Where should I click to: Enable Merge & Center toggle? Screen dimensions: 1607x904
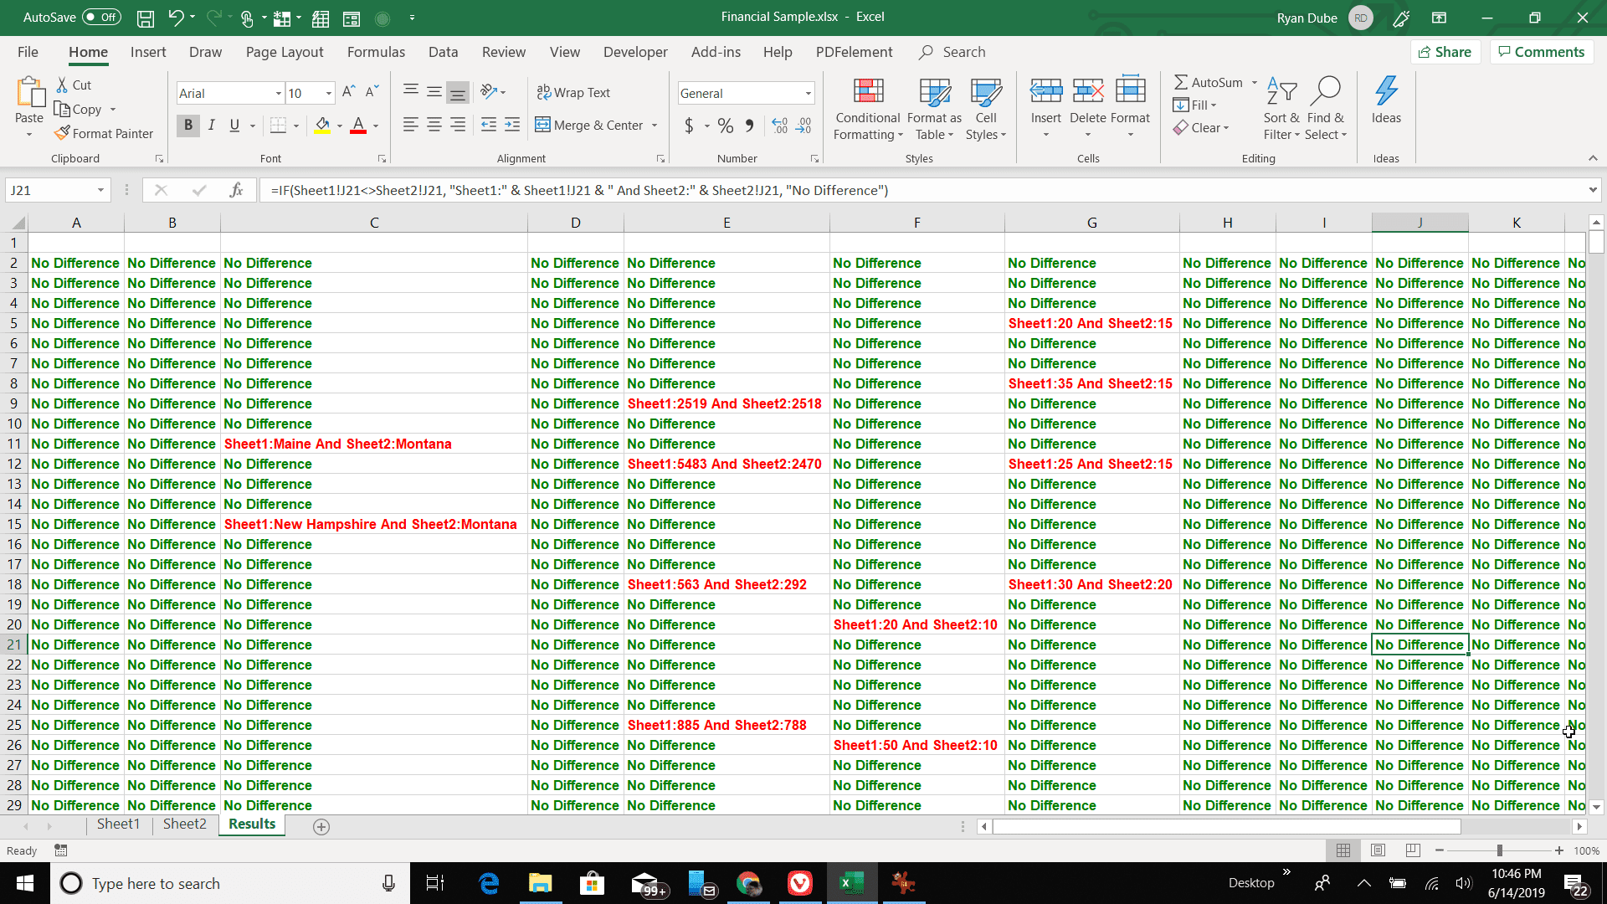point(590,125)
